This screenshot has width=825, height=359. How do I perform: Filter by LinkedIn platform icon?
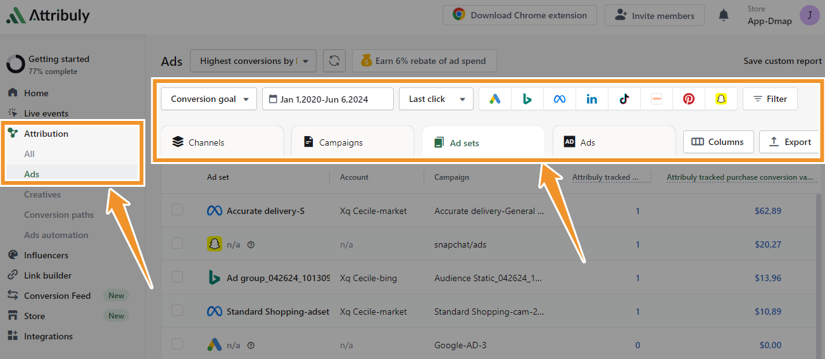(x=591, y=99)
